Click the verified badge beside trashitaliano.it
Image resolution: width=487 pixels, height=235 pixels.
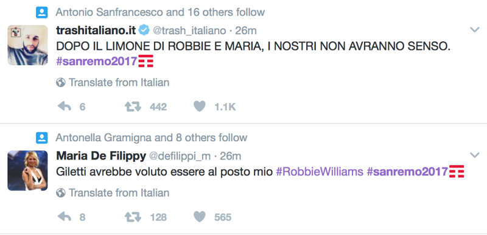pyautogui.click(x=143, y=30)
